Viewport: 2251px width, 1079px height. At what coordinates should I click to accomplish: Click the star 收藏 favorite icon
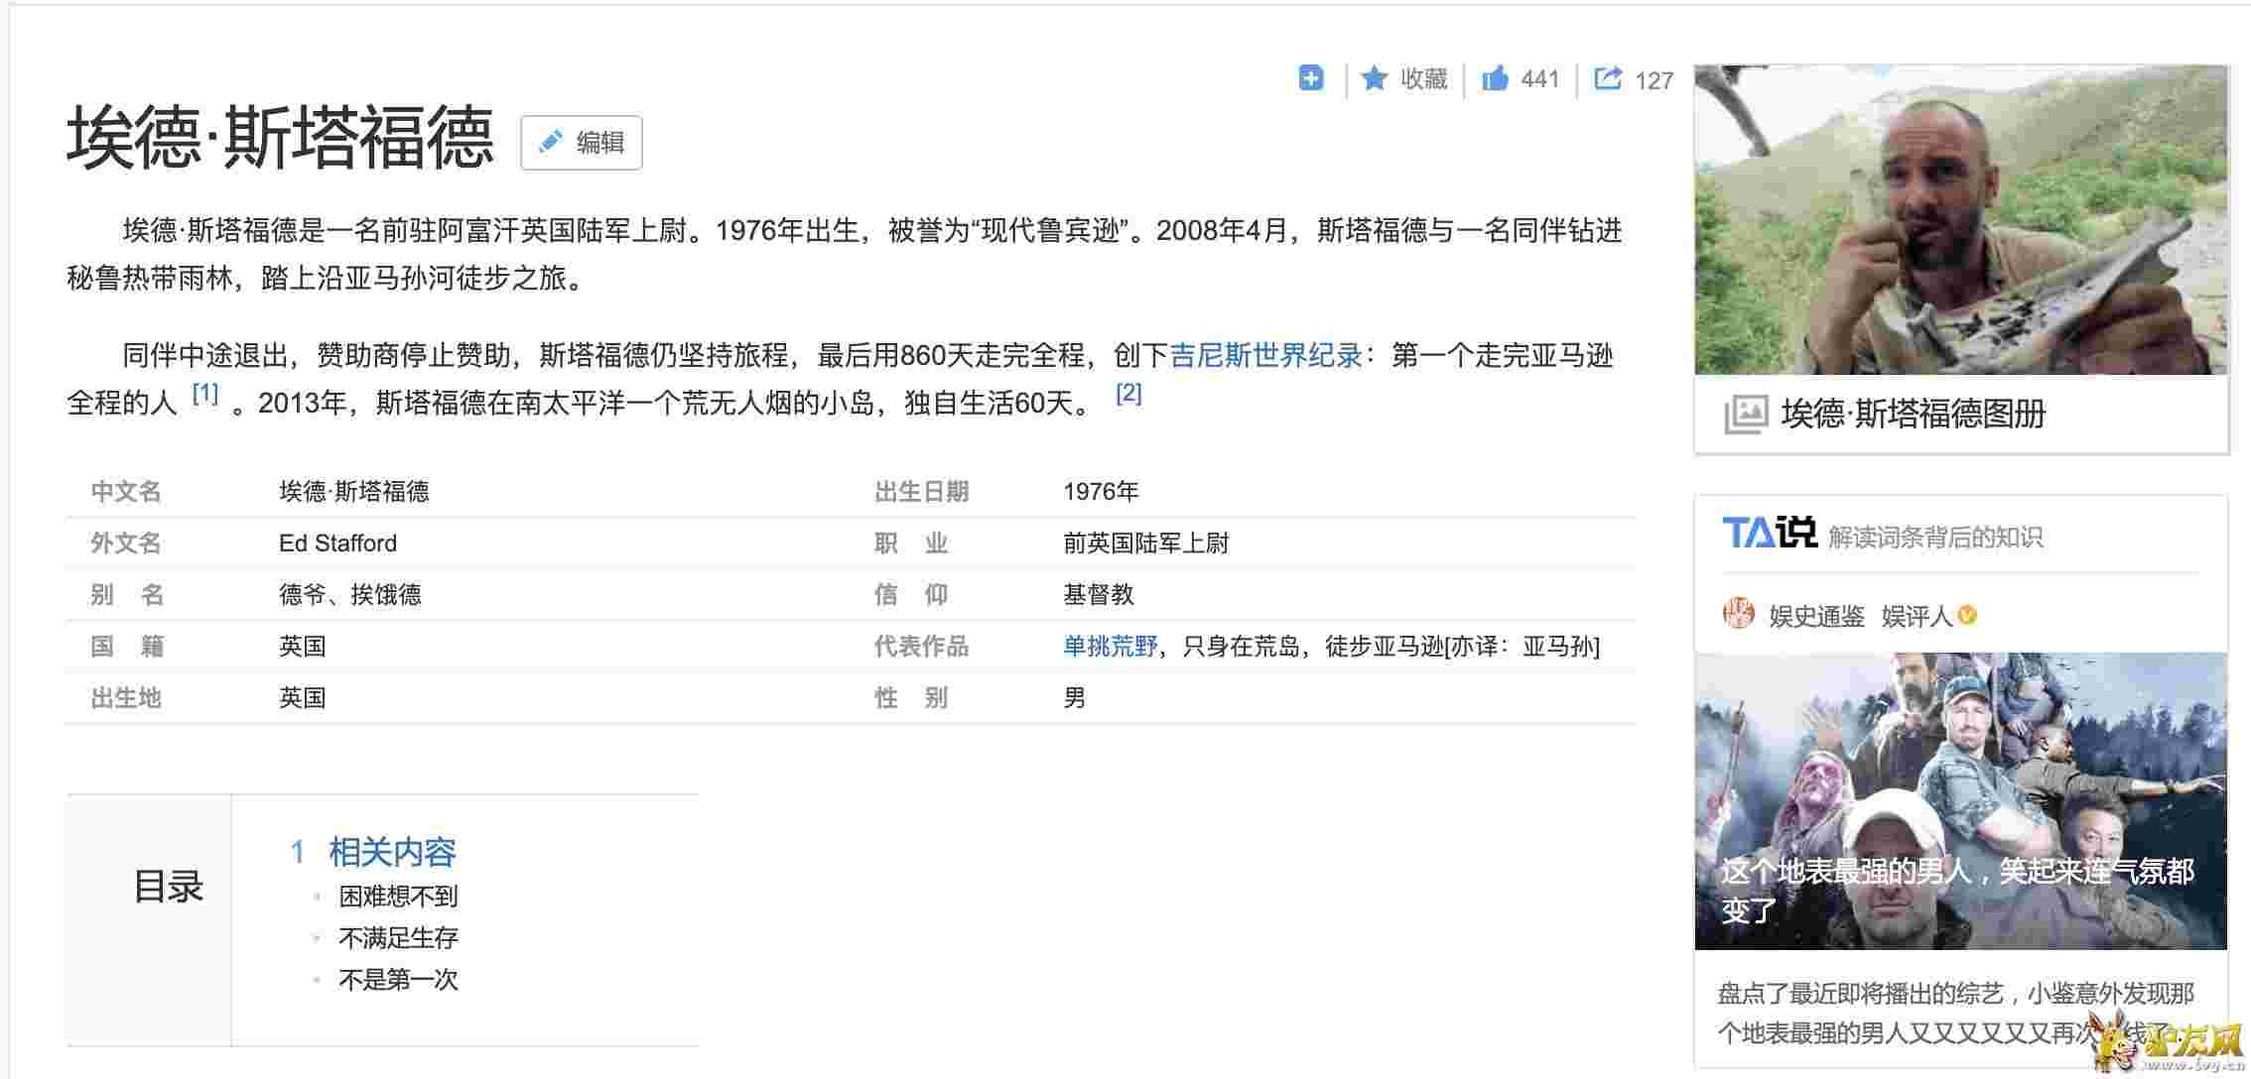tap(1375, 78)
